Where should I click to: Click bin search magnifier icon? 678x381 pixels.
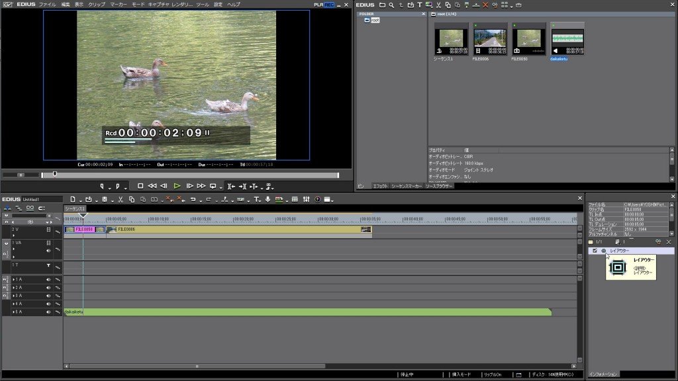click(x=391, y=5)
